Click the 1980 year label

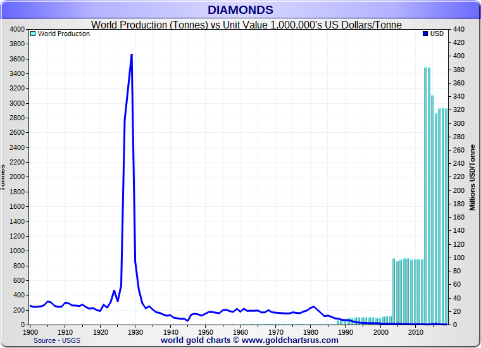(x=311, y=332)
